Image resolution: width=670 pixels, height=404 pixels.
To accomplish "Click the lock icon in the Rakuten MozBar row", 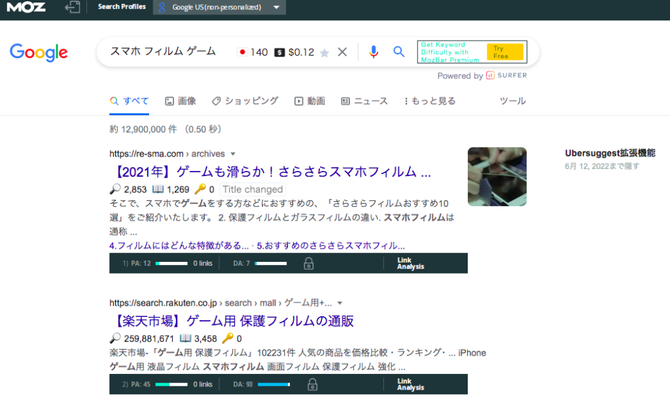I will coord(312,384).
